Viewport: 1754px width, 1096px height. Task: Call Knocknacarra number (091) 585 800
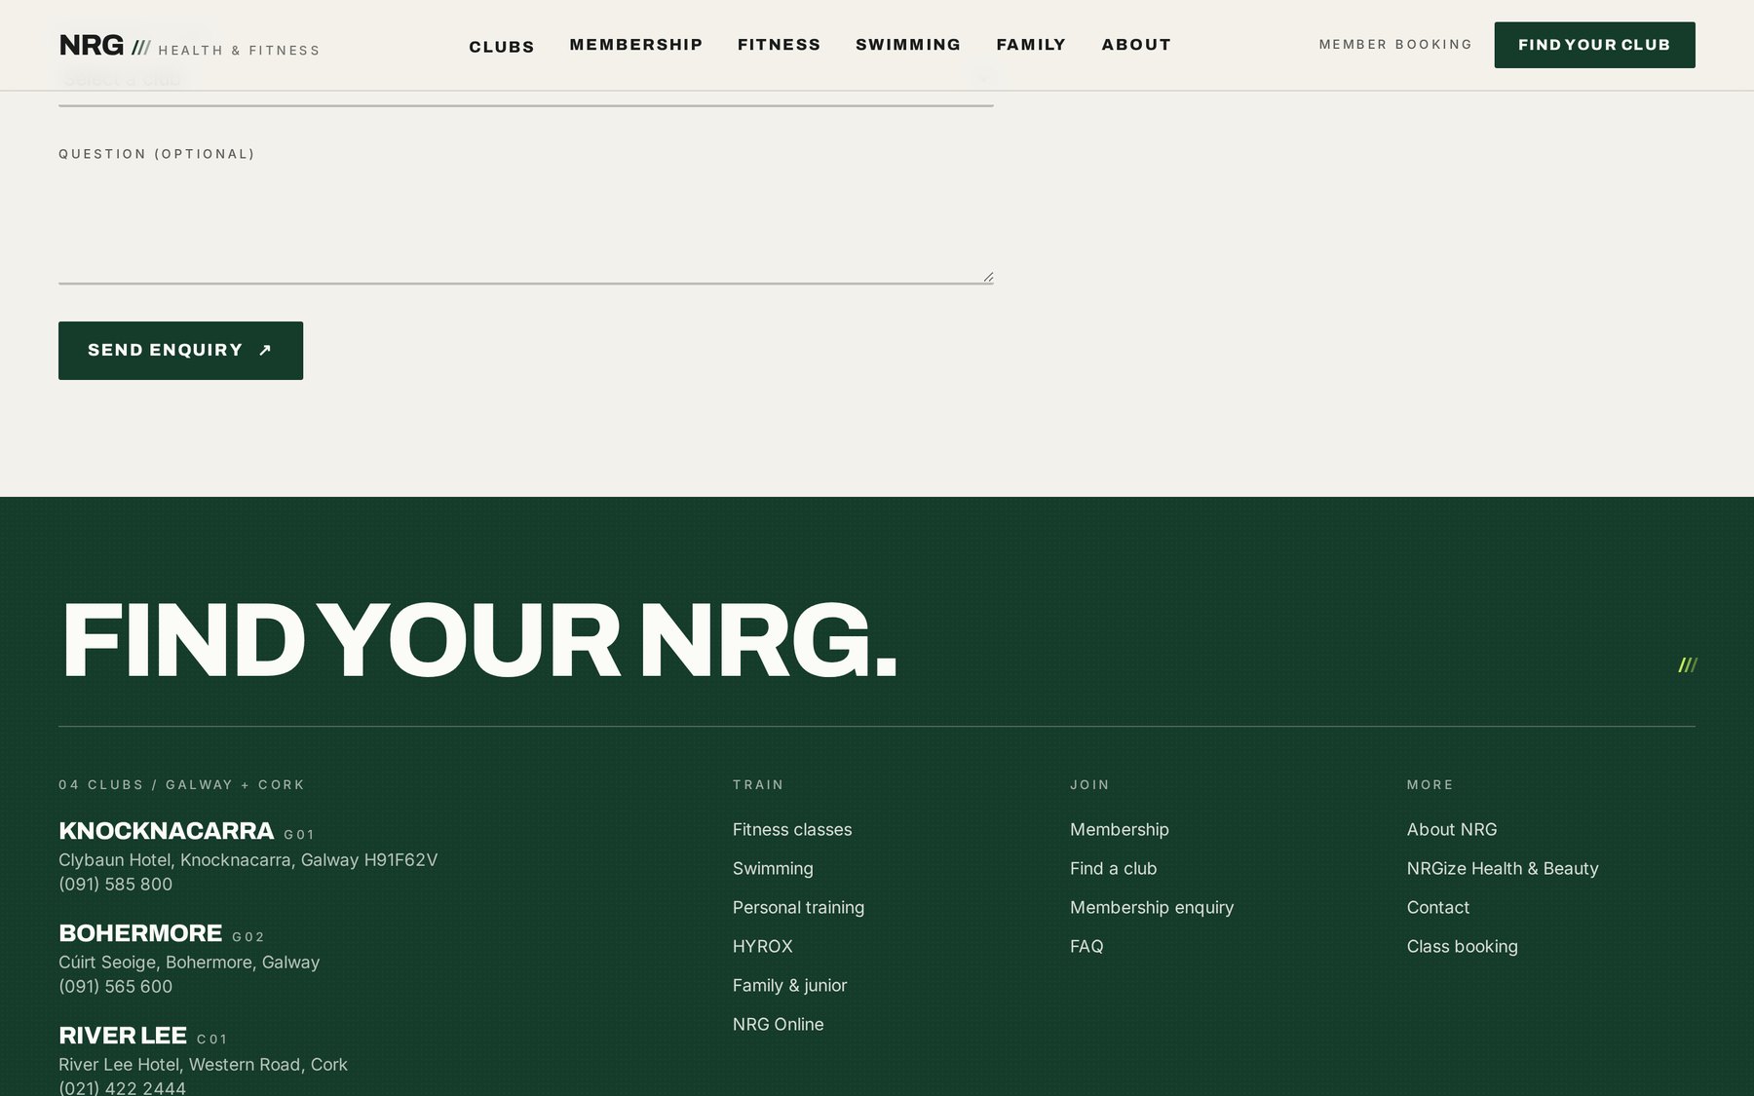(115, 885)
